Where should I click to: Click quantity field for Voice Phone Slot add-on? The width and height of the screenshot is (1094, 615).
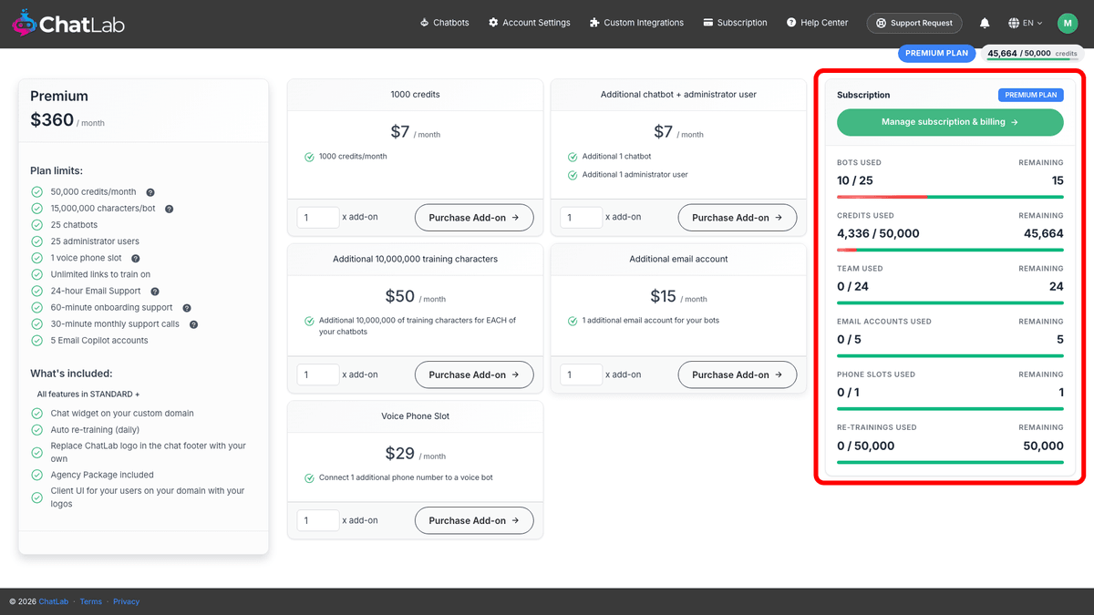[x=318, y=520]
